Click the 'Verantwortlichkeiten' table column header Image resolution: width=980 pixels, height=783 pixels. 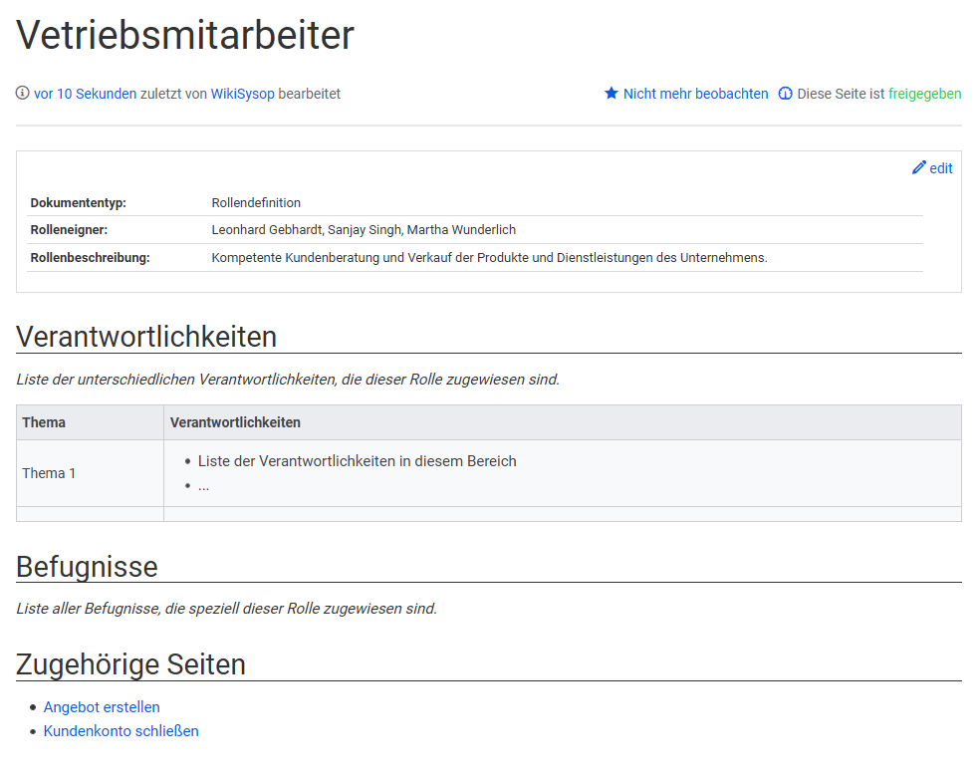(235, 422)
